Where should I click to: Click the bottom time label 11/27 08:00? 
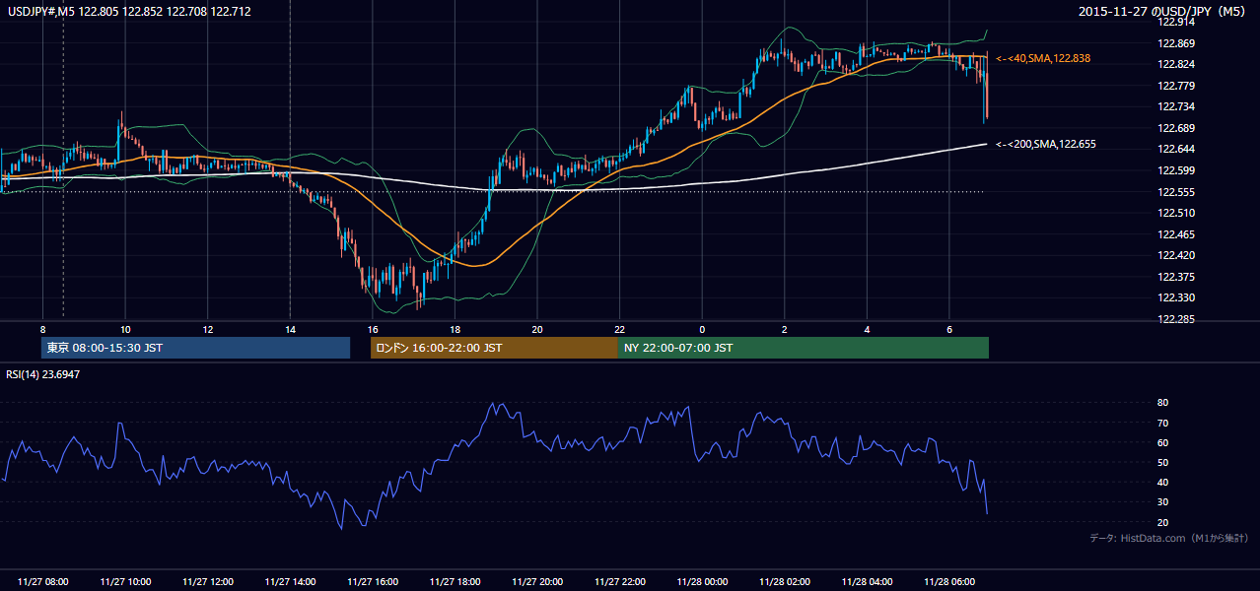click(x=42, y=582)
